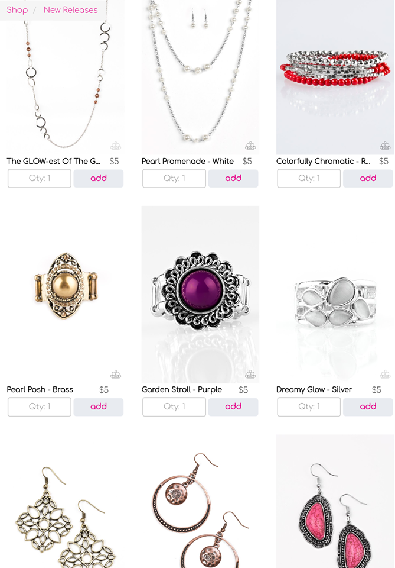The height and width of the screenshot is (568, 395).
Task: Click crown icon on Pearl Promenade image
Action: point(250,146)
